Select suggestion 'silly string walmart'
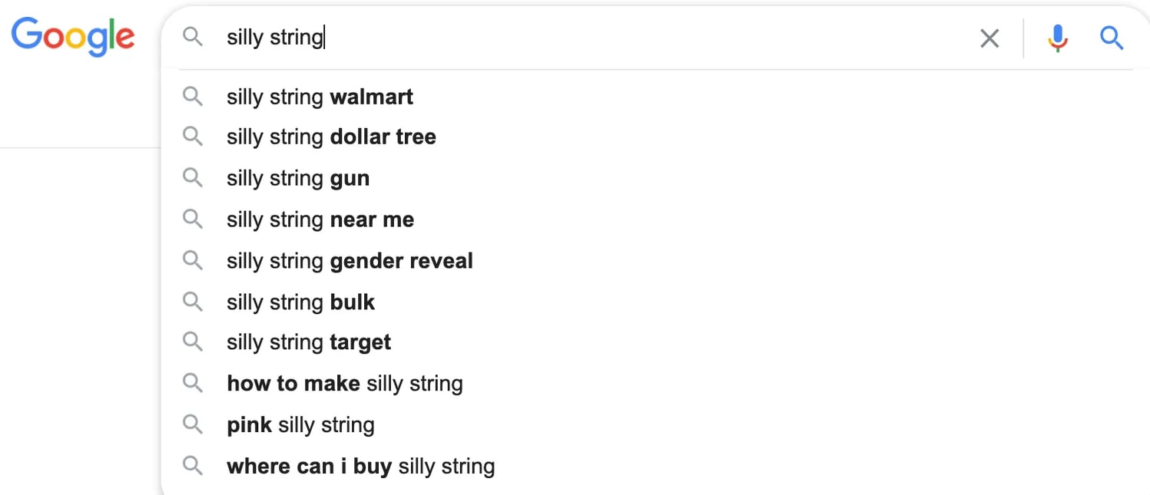The image size is (1150, 495). pyautogui.click(x=320, y=97)
